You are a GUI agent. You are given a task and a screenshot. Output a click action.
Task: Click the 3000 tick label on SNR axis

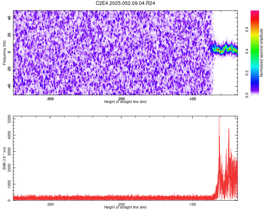pyautogui.click(x=10, y=152)
